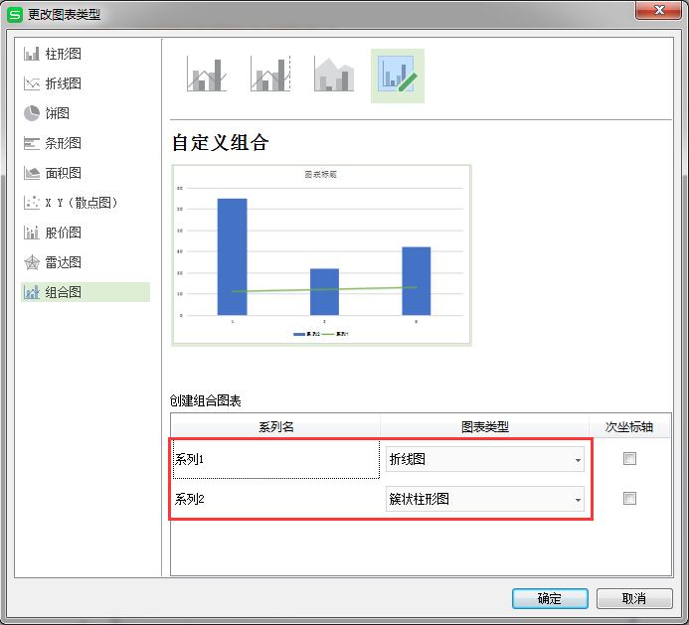Select the 系列2 series name cell
The width and height of the screenshot is (689, 625).
(276, 499)
